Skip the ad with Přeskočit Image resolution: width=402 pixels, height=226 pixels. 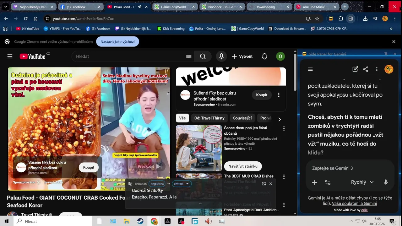point(150,166)
